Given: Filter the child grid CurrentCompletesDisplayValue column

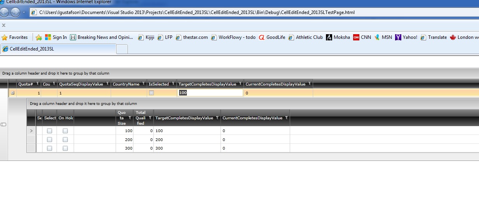Looking at the screenshot, I should [x=287, y=118].
